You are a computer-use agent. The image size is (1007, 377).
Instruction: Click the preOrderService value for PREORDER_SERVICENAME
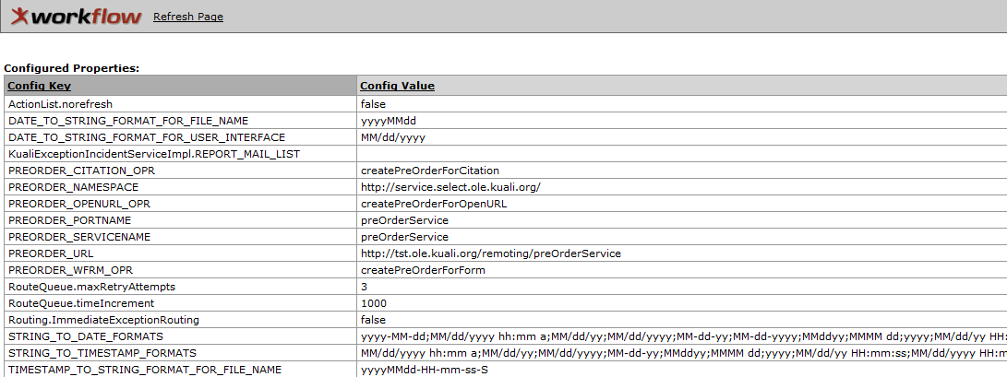[404, 237]
